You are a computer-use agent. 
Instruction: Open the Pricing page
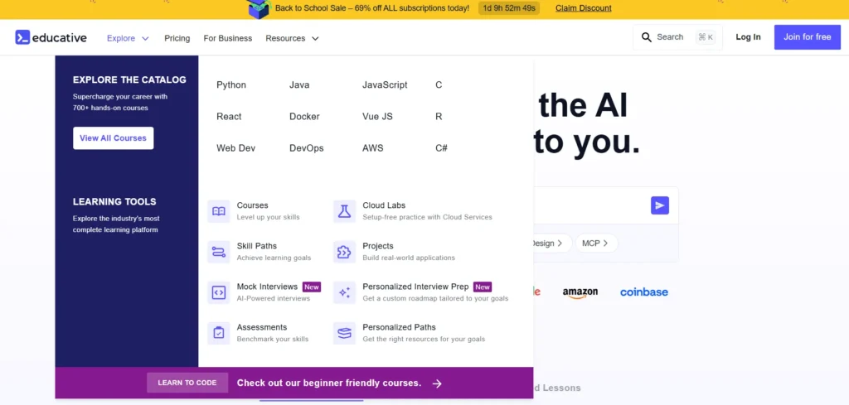(x=177, y=38)
